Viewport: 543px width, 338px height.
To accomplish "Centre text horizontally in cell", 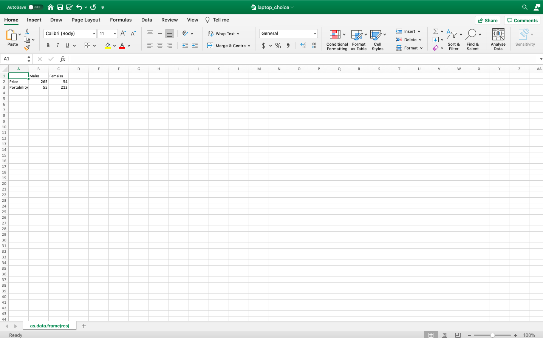I will point(160,46).
